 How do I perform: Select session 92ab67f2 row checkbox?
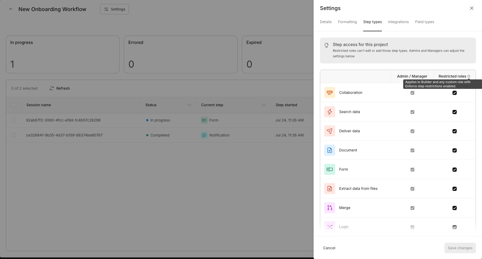click(x=14, y=120)
